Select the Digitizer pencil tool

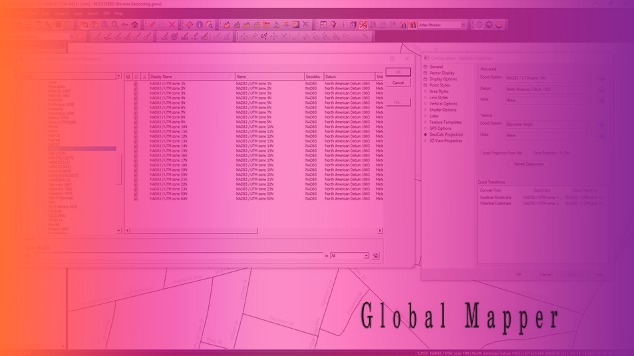[152, 25]
